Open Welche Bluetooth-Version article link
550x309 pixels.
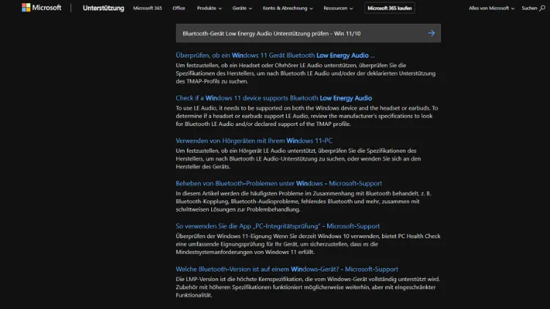(287, 269)
